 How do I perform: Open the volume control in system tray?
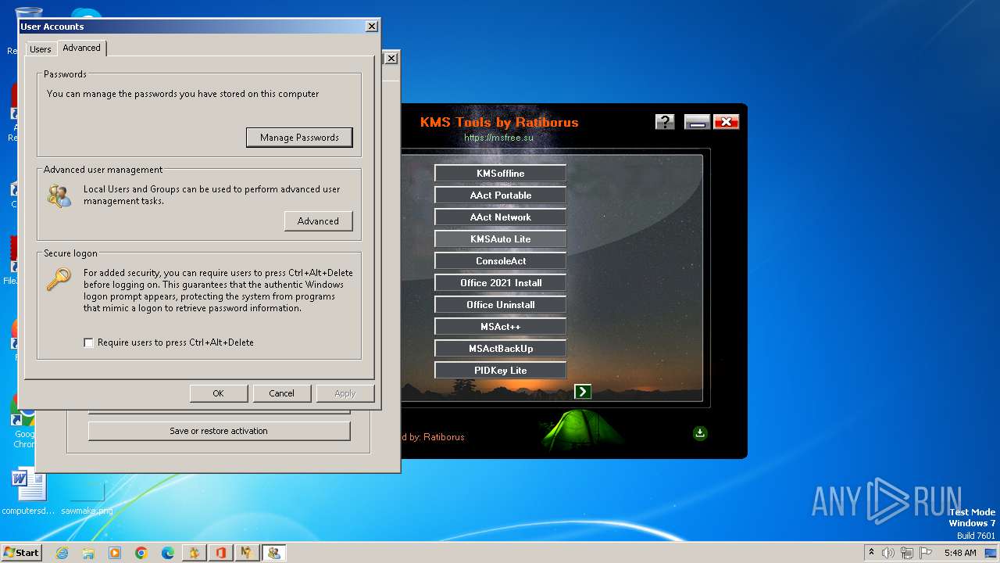tap(888, 553)
